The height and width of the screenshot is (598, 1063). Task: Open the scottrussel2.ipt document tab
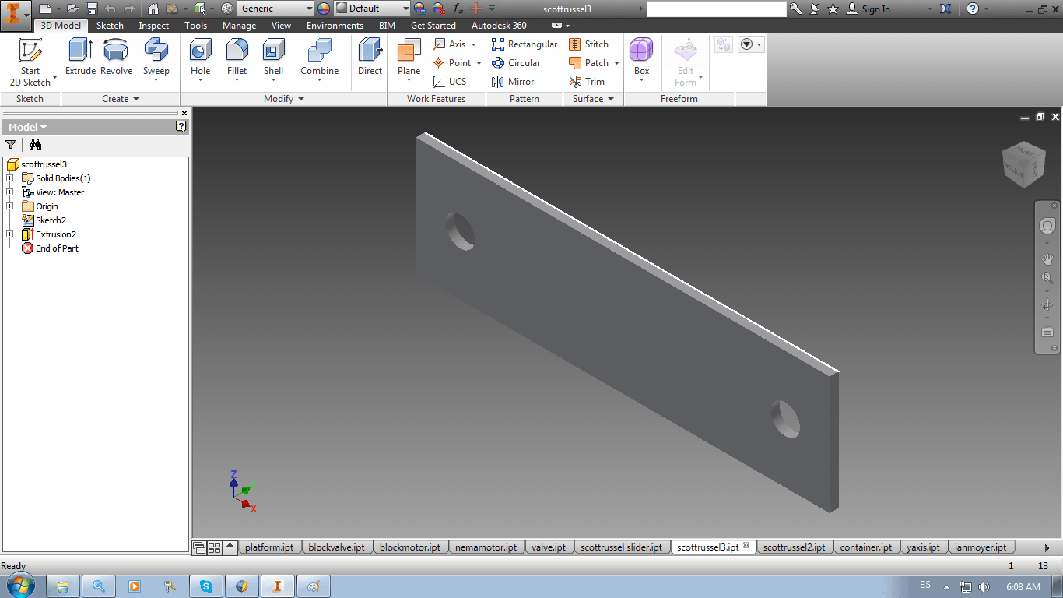tap(795, 547)
